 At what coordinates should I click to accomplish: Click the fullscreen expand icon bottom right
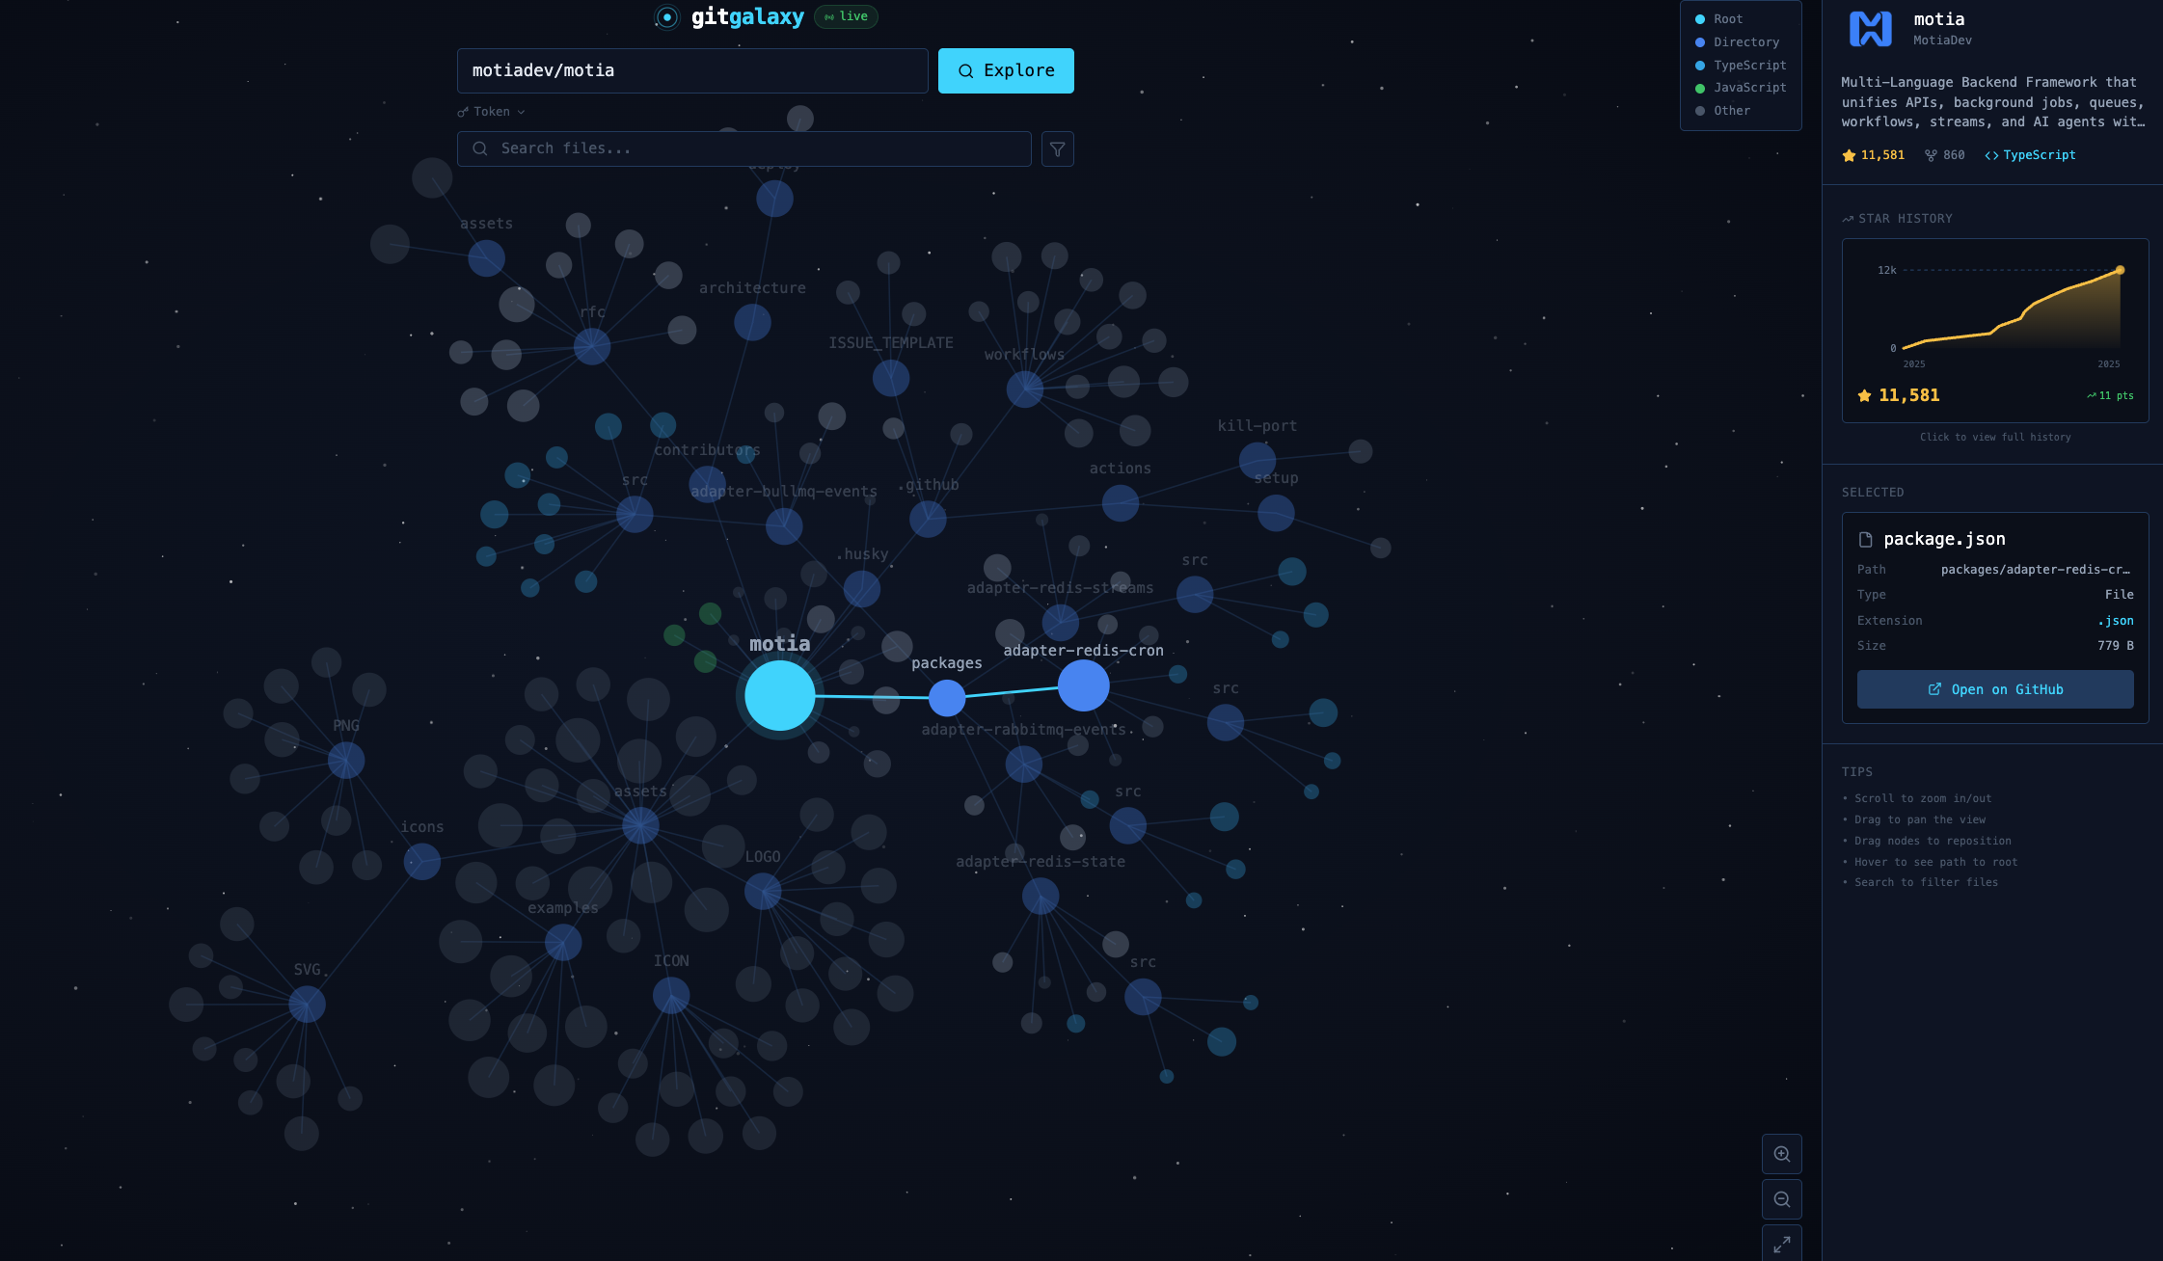[1781, 1244]
